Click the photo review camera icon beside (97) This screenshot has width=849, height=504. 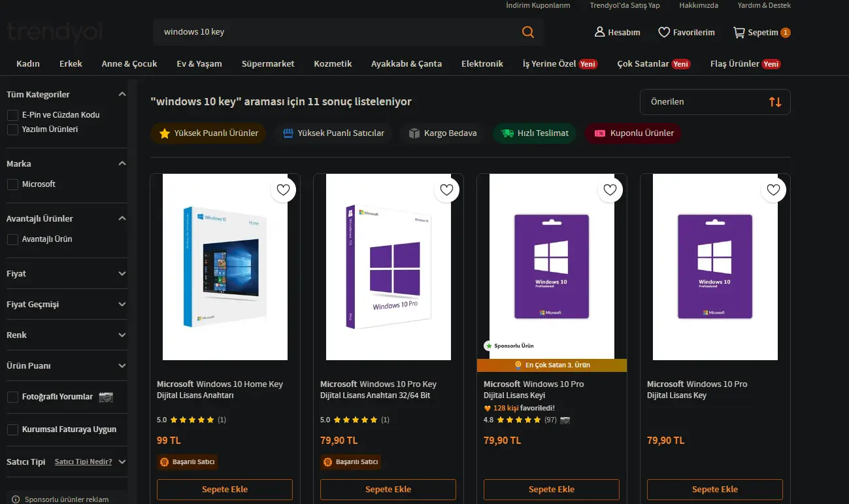(x=565, y=420)
